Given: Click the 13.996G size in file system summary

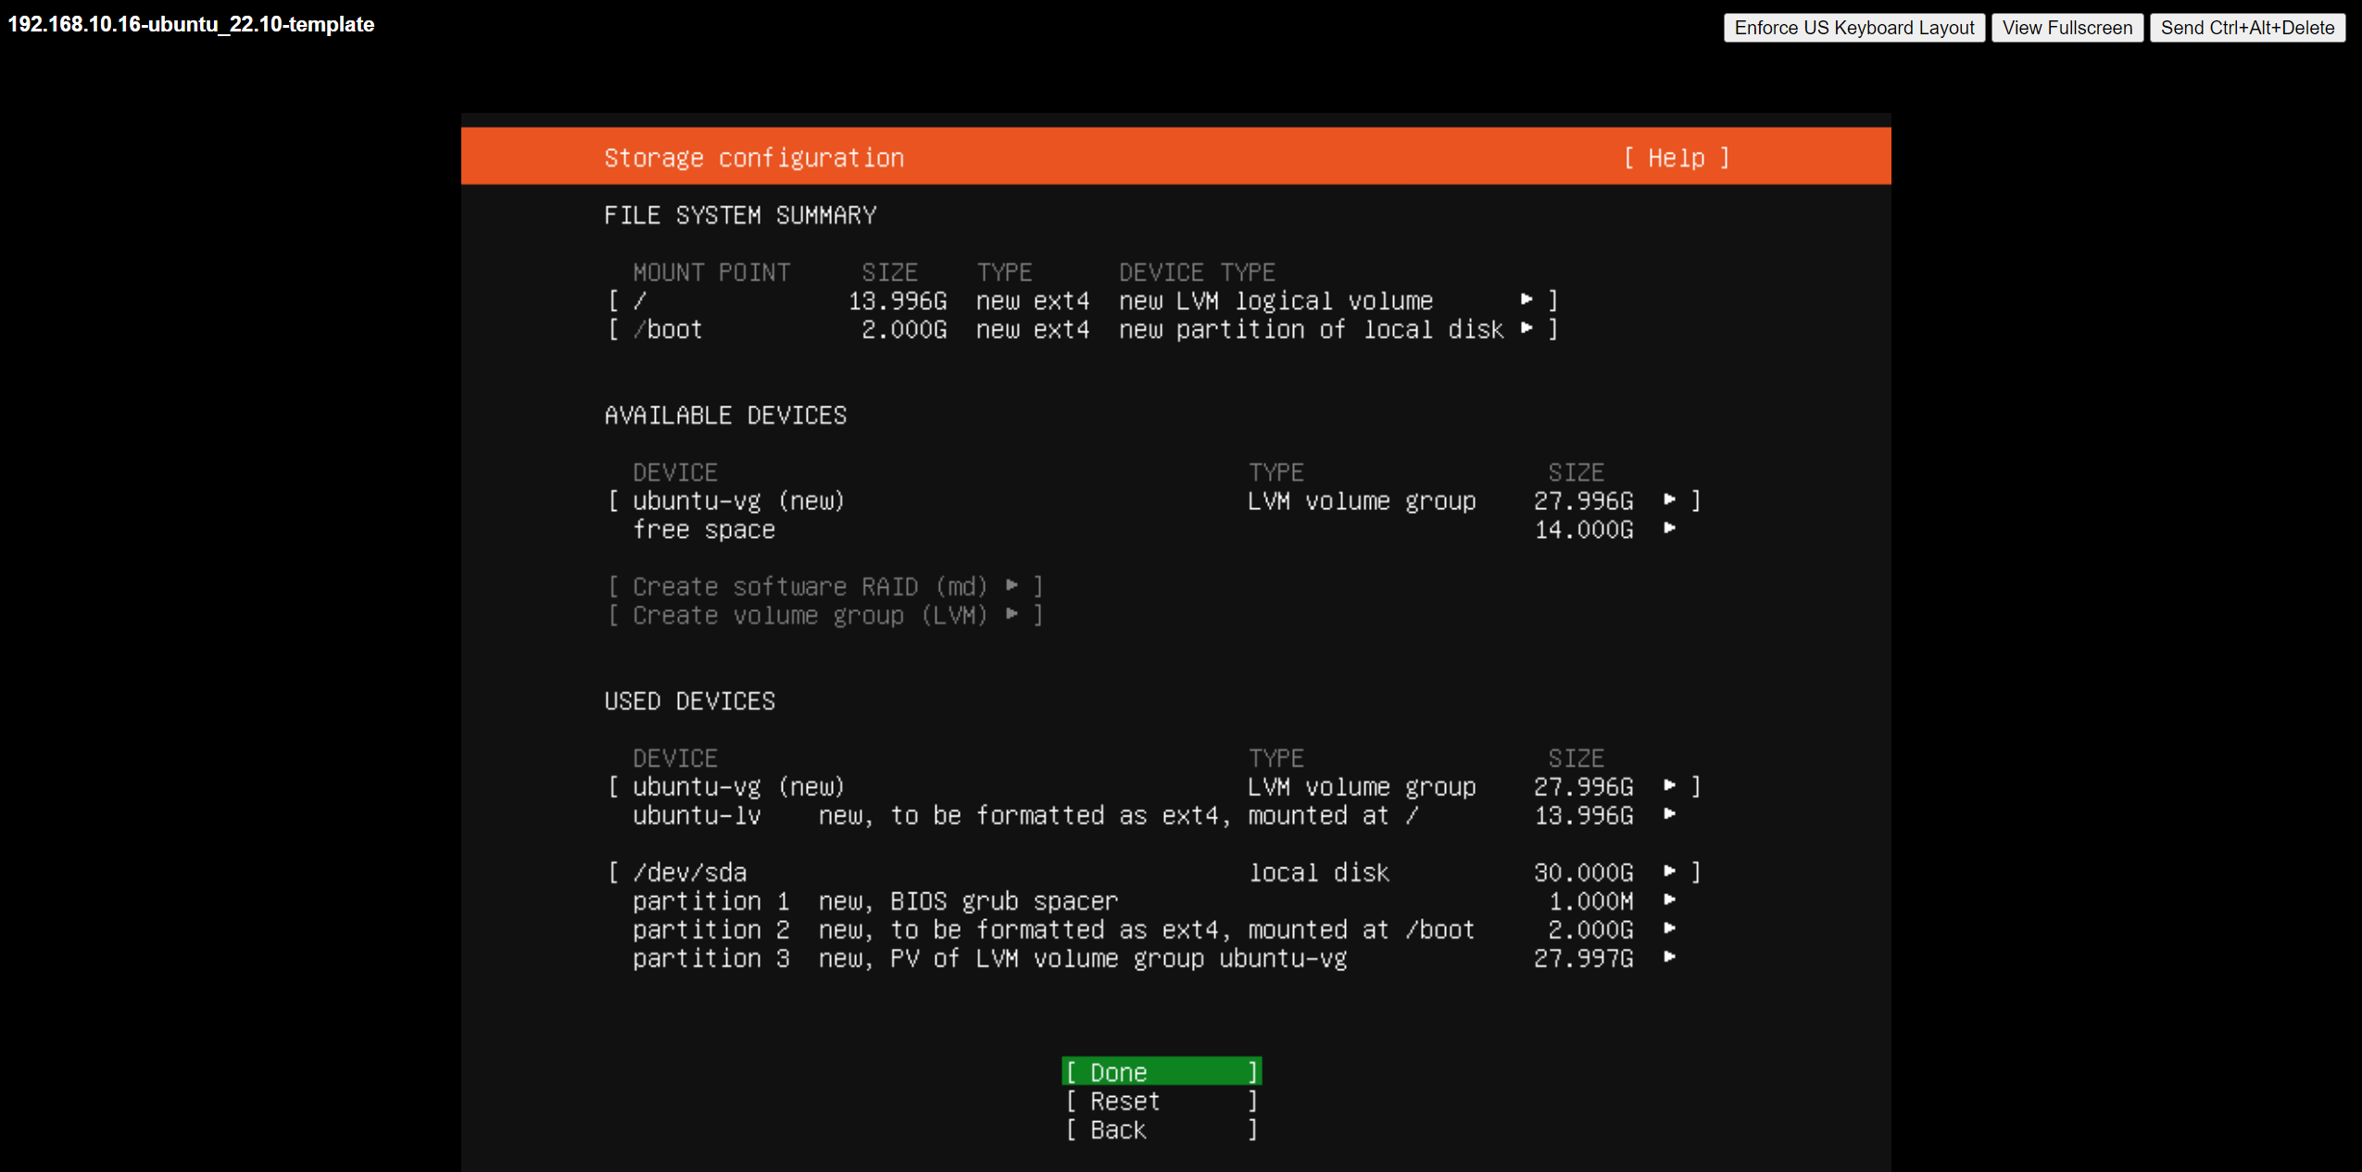Looking at the screenshot, I should click(898, 301).
